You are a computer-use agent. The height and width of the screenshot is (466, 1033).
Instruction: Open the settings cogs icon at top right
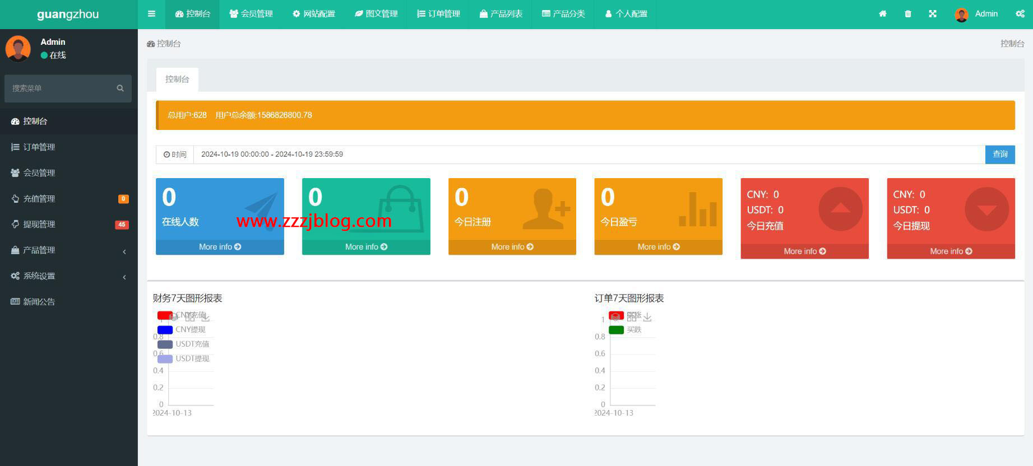1020,14
